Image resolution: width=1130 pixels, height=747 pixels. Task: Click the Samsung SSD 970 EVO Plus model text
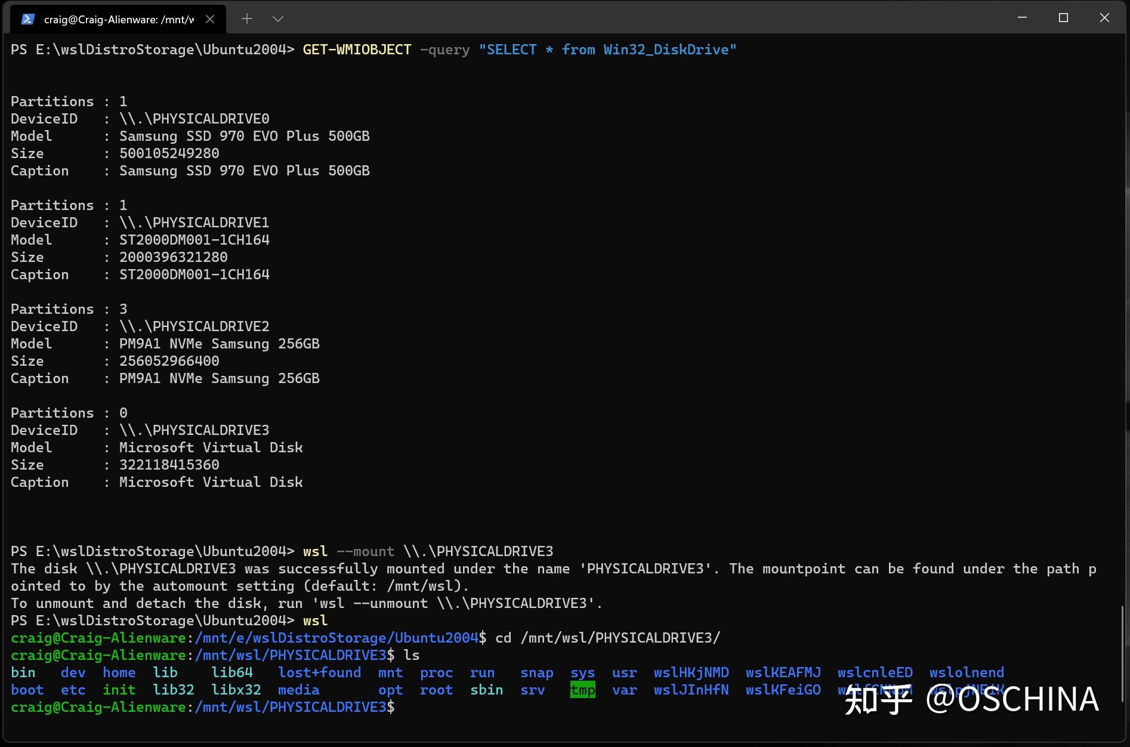coord(245,135)
